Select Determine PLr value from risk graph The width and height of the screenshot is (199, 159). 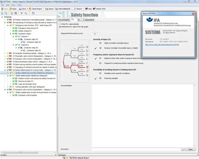pos(60,27)
